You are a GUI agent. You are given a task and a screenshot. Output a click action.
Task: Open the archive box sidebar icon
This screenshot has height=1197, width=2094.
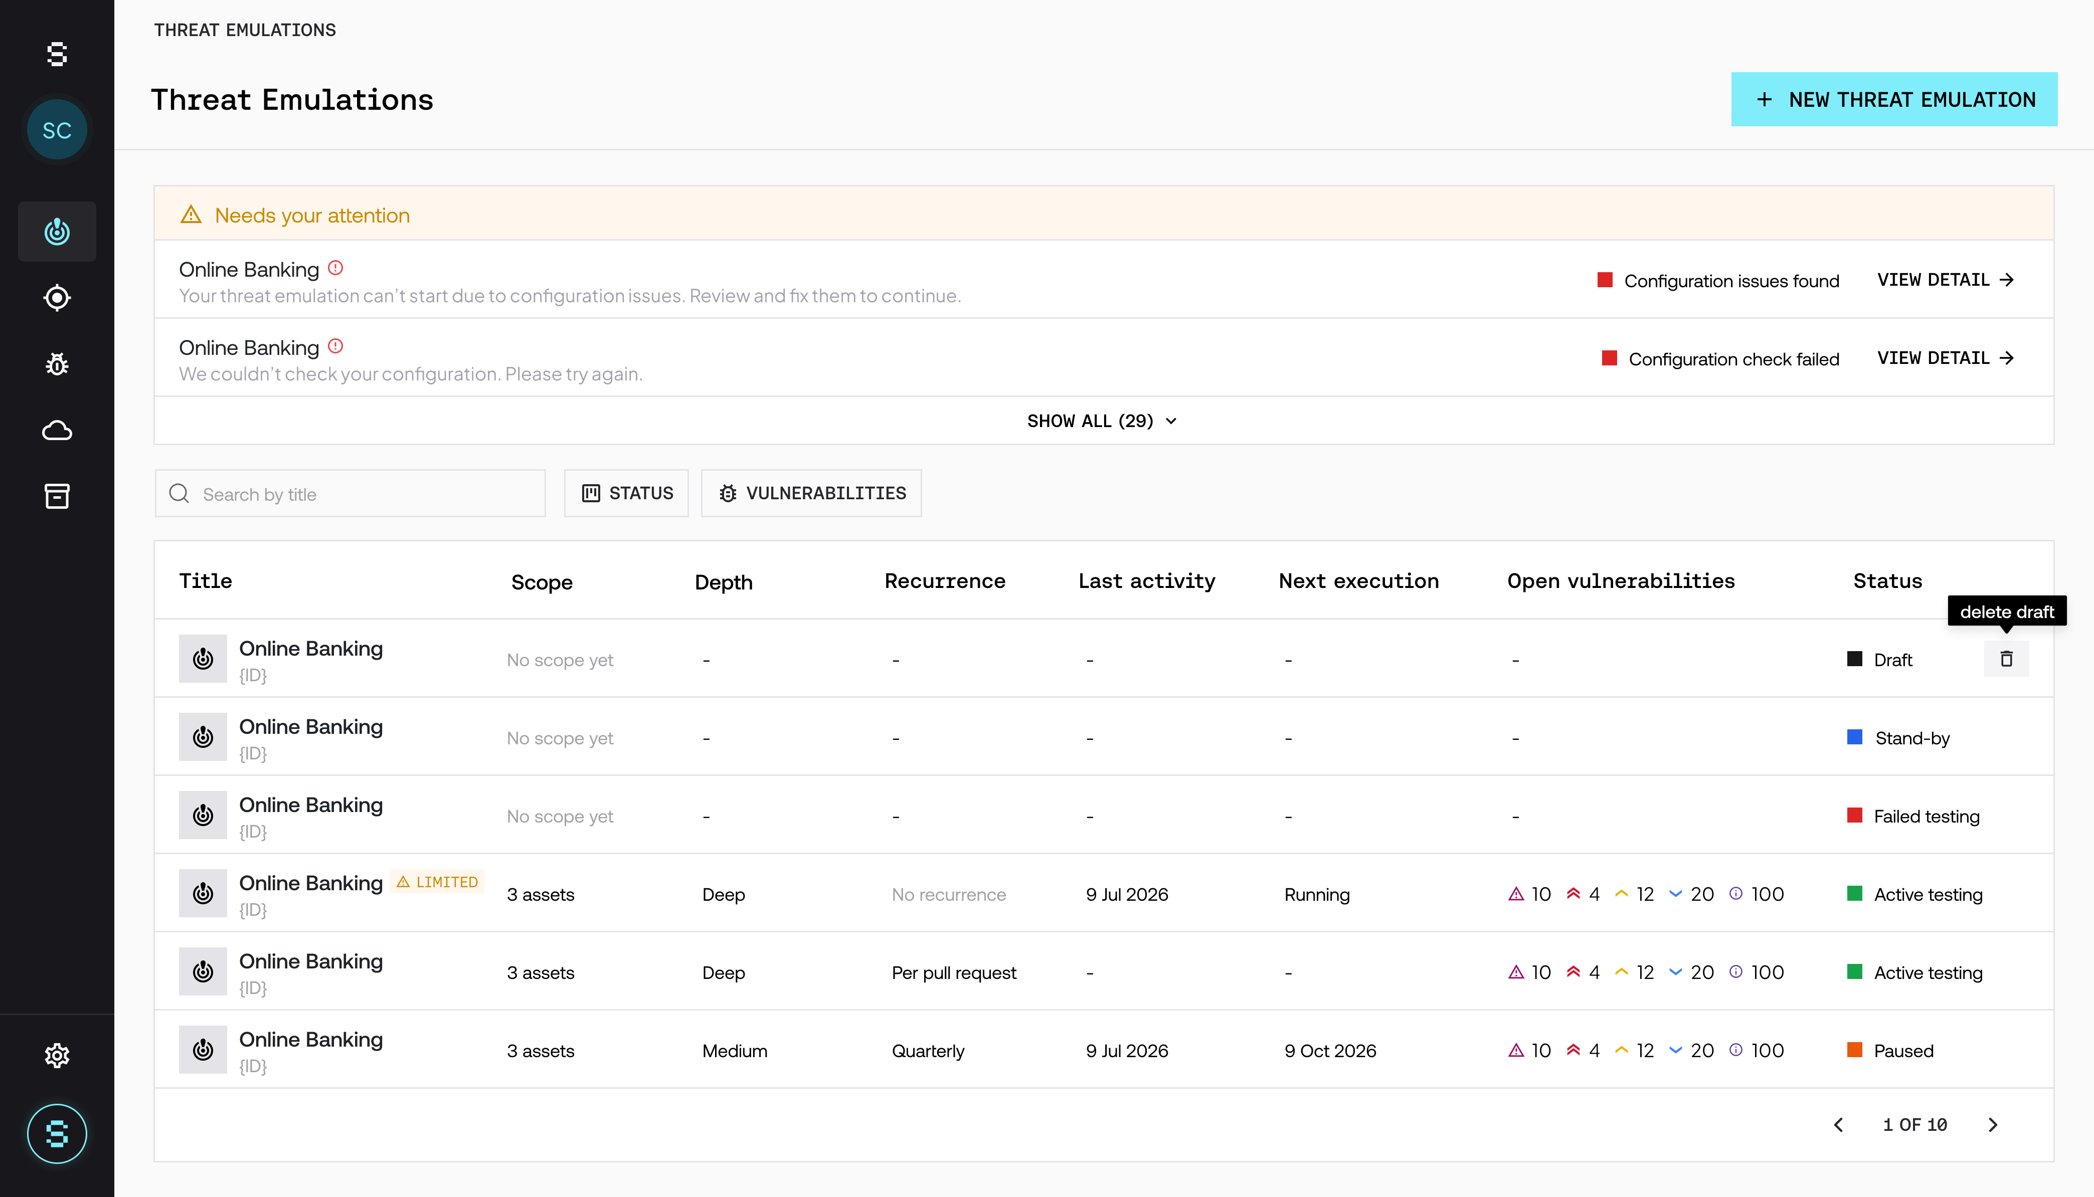pos(57,496)
